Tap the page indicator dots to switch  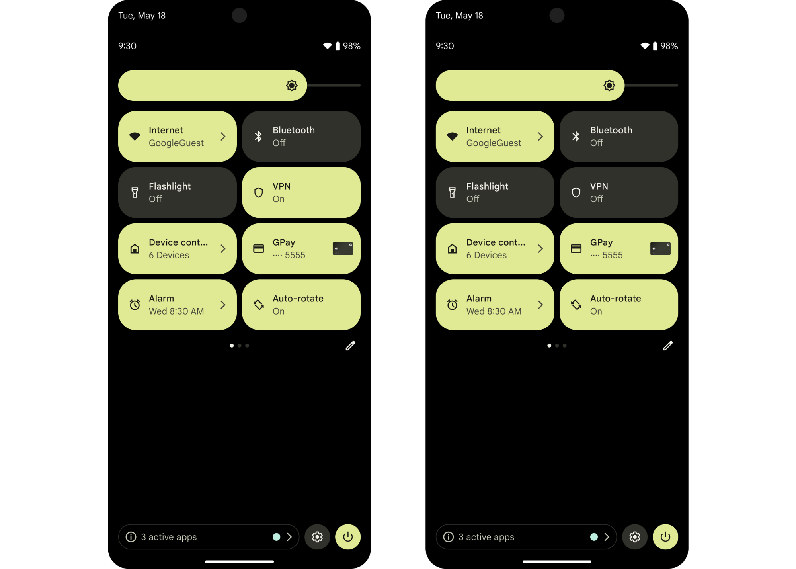pos(239,346)
